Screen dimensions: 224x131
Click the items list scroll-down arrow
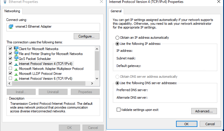(x=97, y=79)
